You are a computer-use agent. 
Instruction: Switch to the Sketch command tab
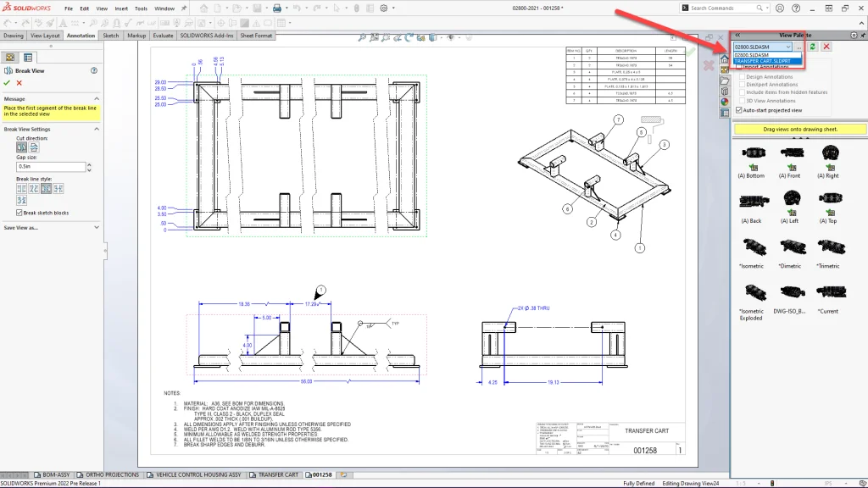(x=111, y=36)
